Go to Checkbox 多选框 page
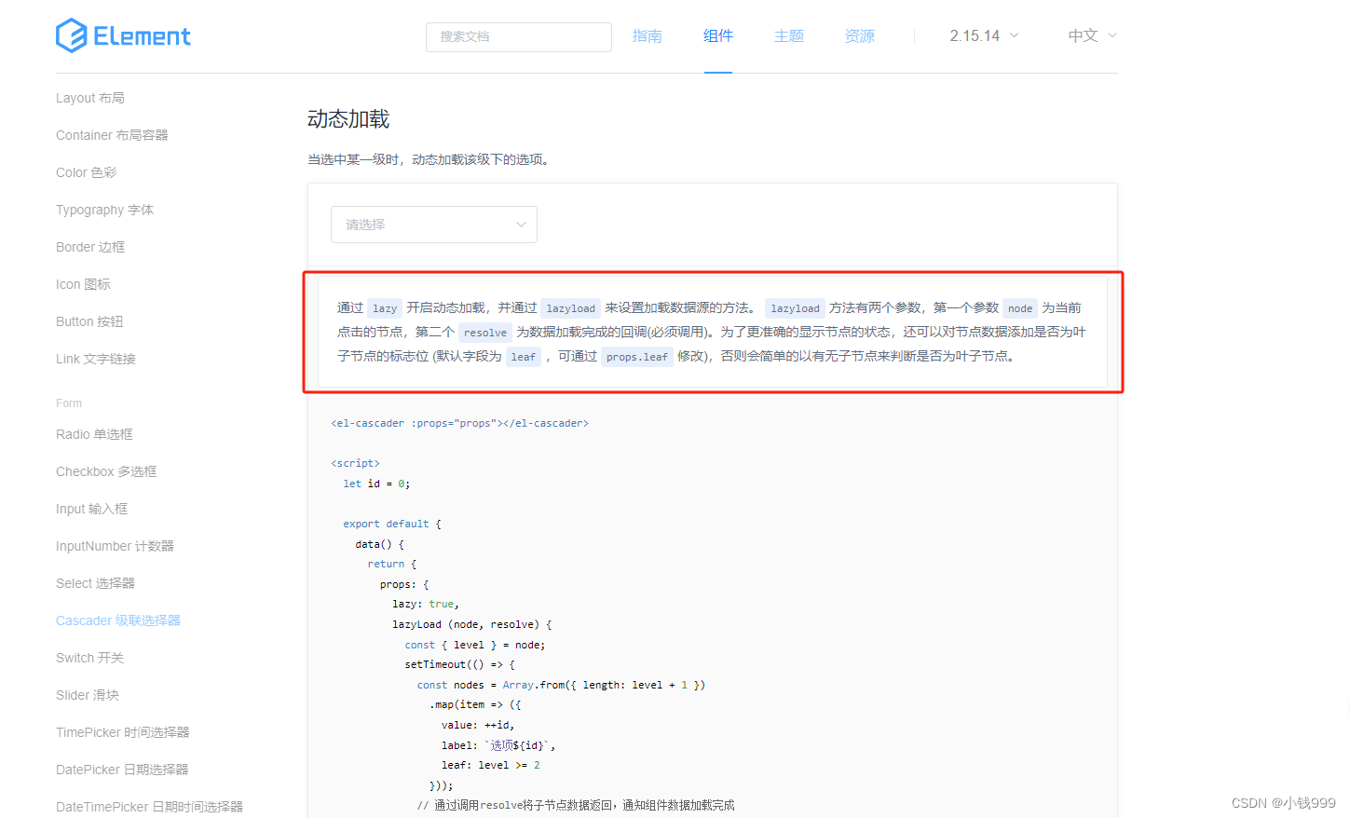The width and height of the screenshot is (1350, 818). coord(106,471)
